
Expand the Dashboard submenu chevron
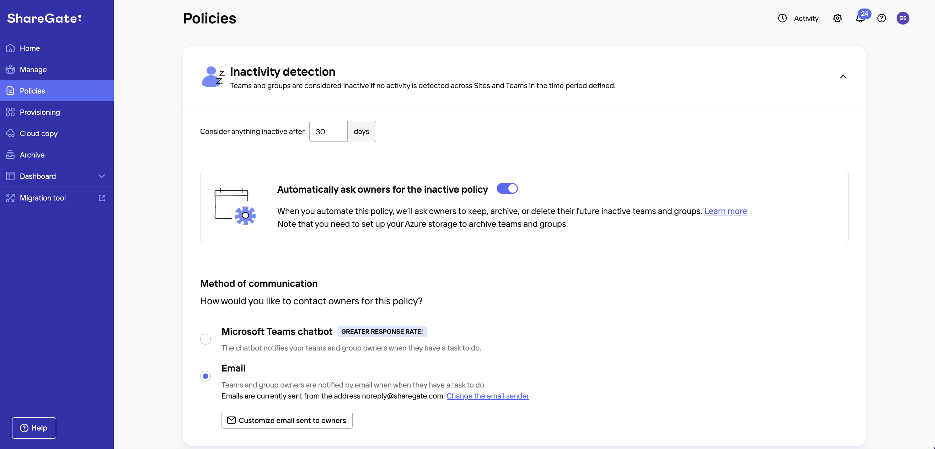coord(102,176)
